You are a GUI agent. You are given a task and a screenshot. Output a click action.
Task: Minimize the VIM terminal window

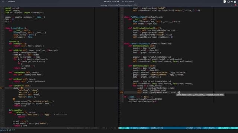click(231, 5)
